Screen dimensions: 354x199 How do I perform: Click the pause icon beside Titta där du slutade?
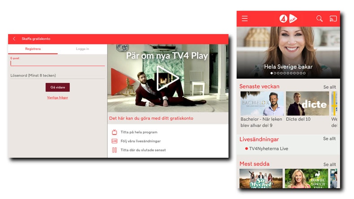[114, 150]
